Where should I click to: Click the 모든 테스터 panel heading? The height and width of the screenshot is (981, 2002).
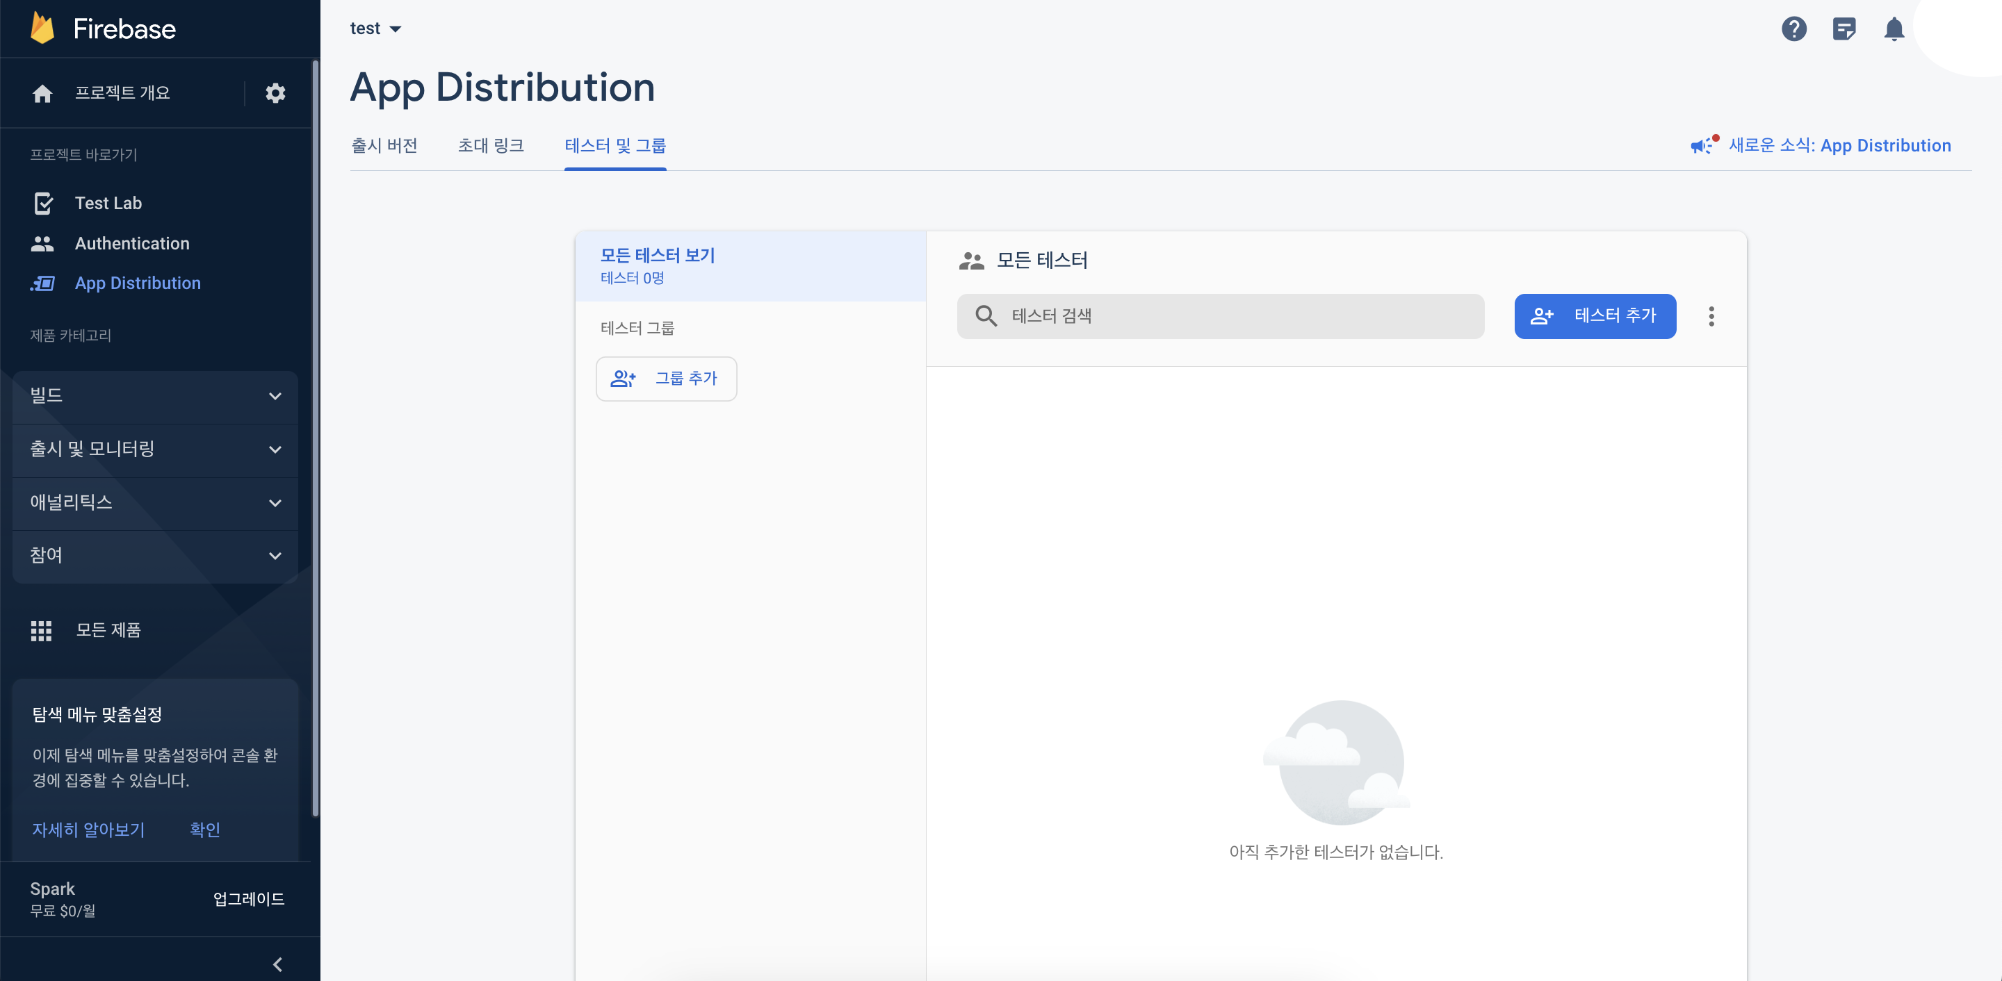tap(1041, 261)
